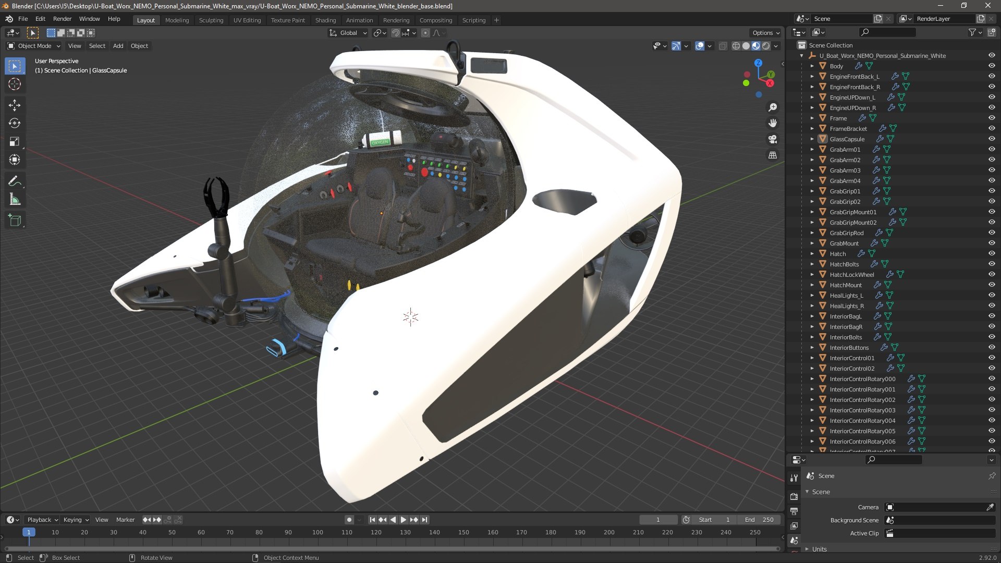Toggle proportional editing

pyautogui.click(x=425, y=33)
